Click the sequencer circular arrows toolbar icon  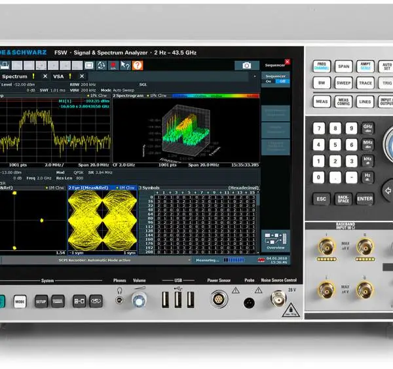pos(102,66)
